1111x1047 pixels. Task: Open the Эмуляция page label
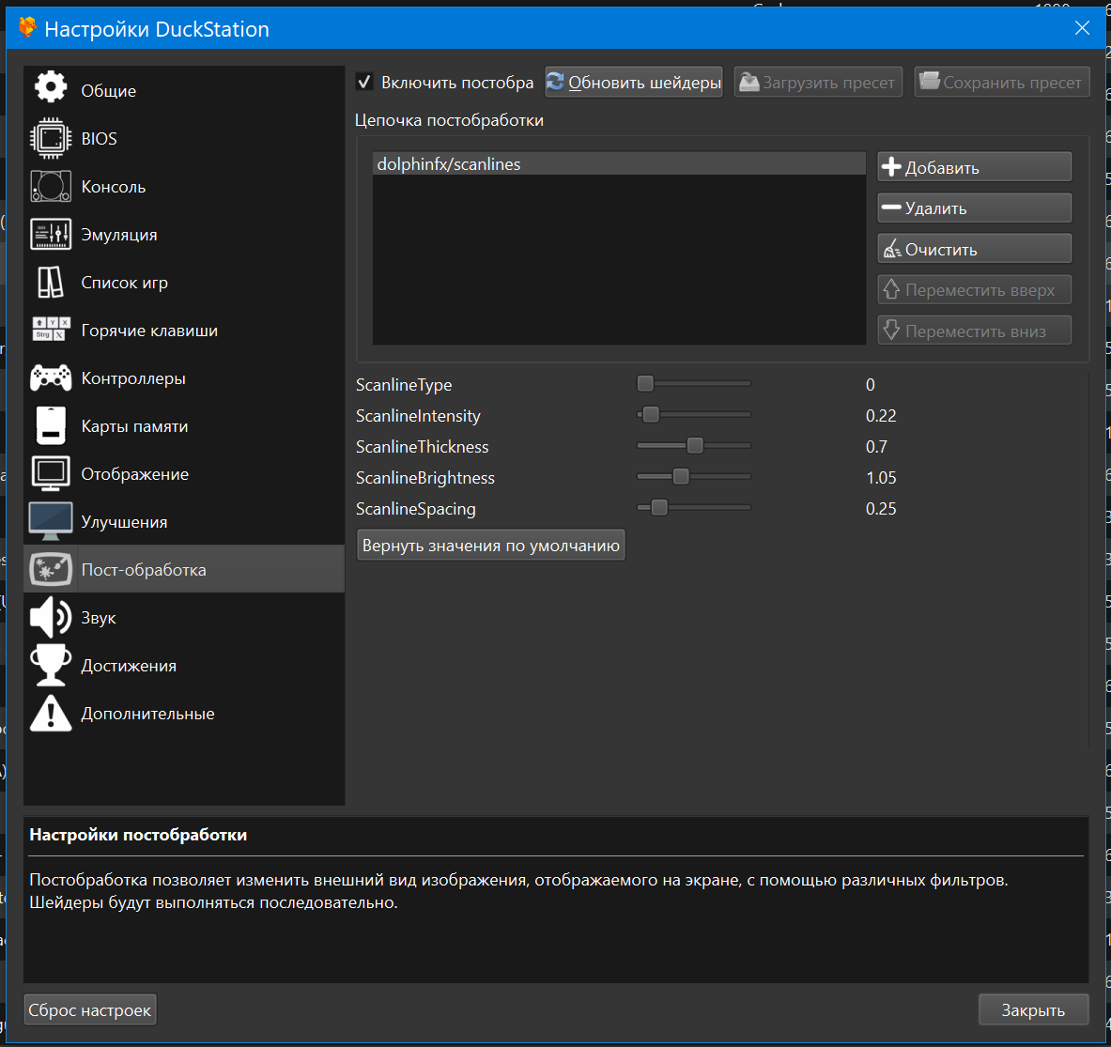(119, 235)
